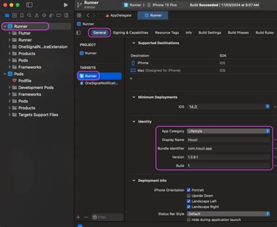Toggle the Landscape Right checkbox
Screen dimensions: 277x227
(x=189, y=207)
